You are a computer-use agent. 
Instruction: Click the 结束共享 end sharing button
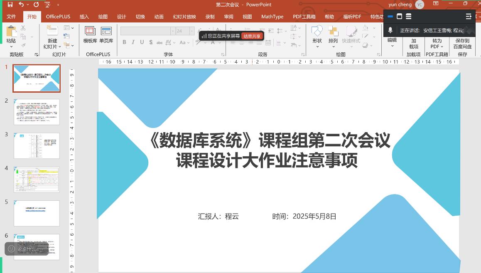point(252,36)
